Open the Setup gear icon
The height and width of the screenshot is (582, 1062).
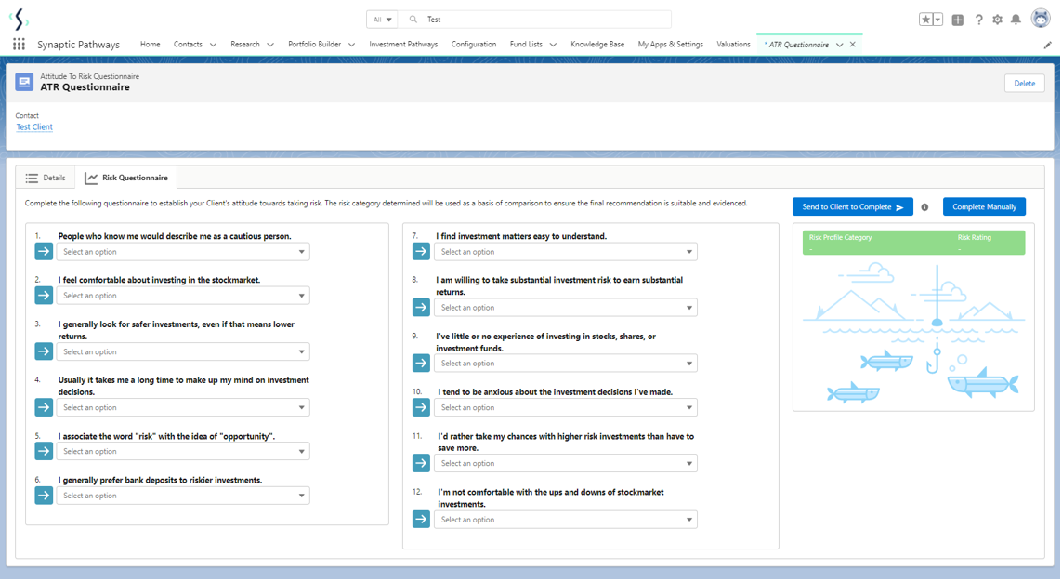[x=998, y=20]
